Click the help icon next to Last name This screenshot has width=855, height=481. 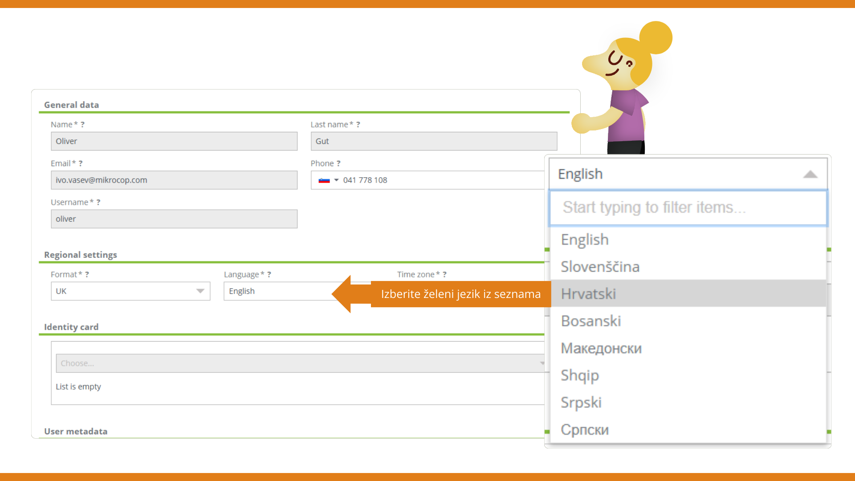pos(358,125)
